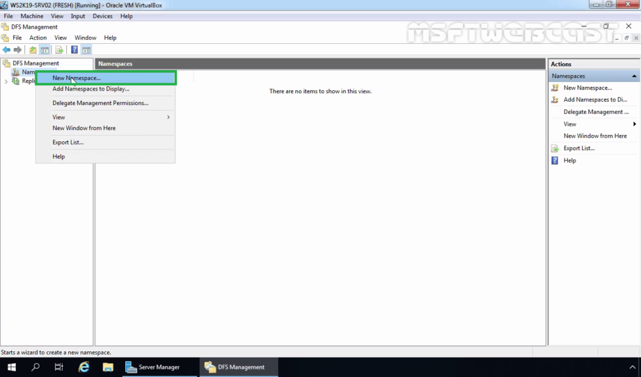
Task: Click status bar text about namespace wizard
Action: 56,352
